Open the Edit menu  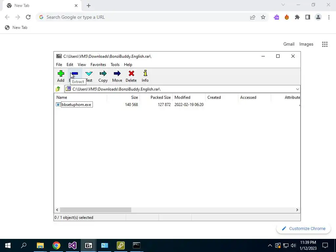point(70,65)
